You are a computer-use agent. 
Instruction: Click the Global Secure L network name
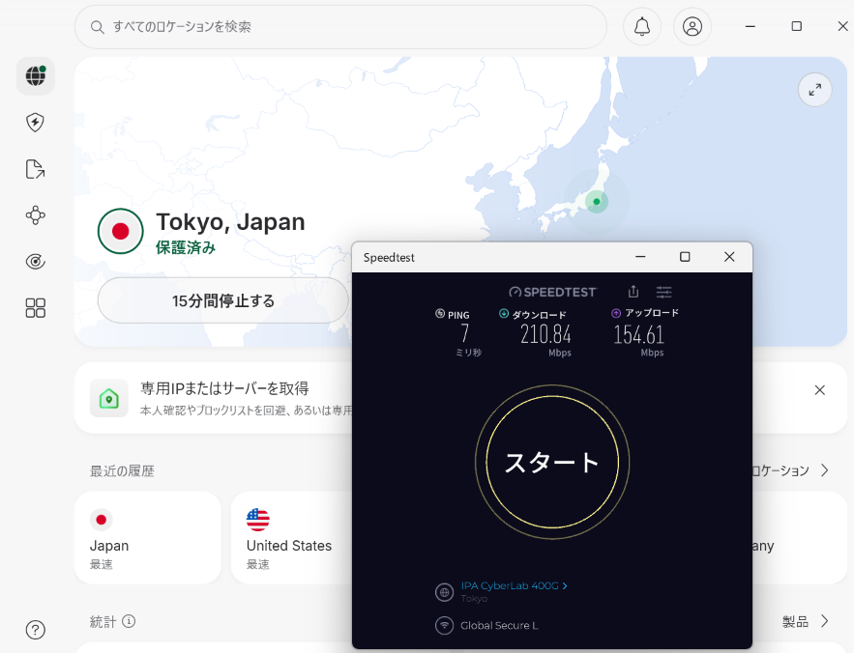tap(499, 625)
